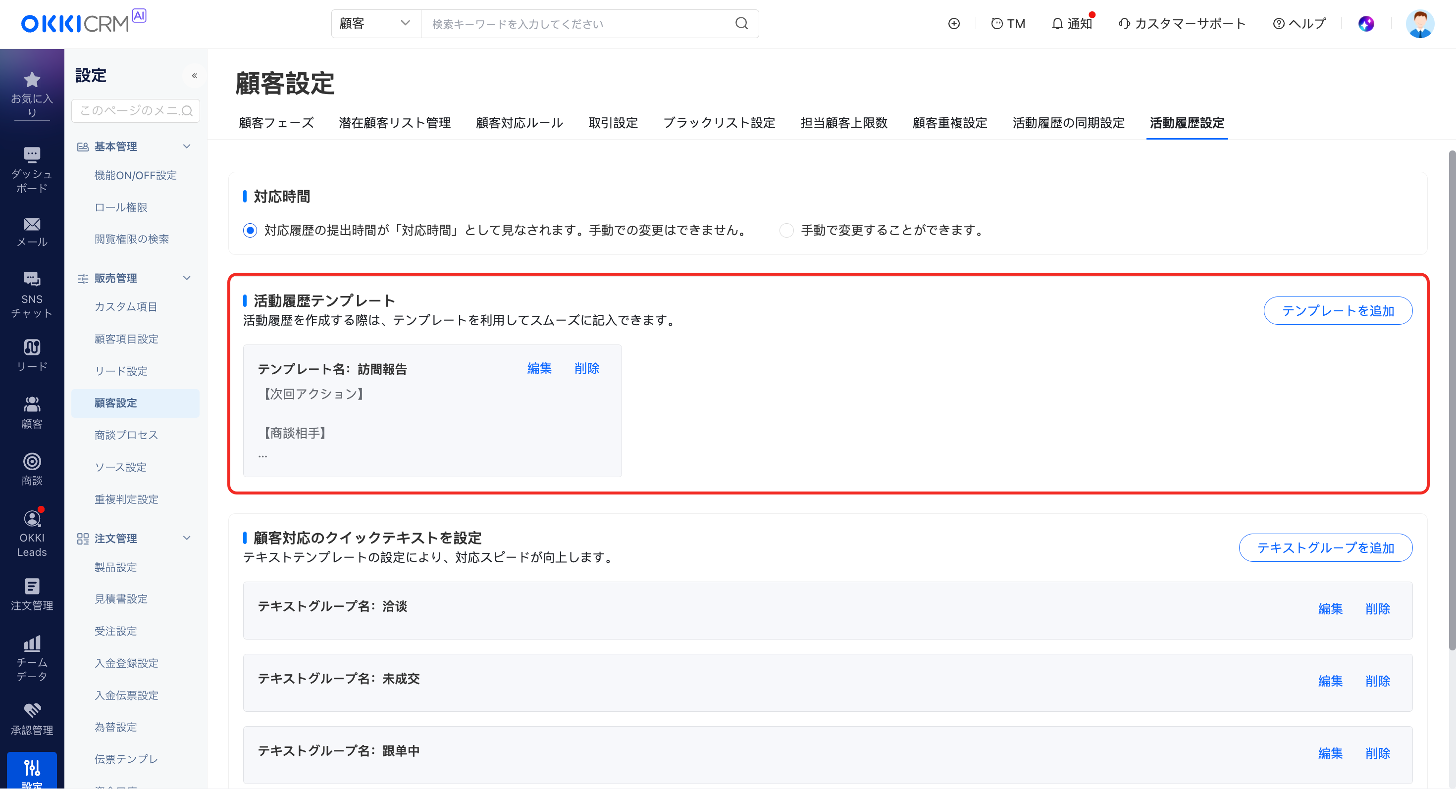Open the メール envelope icon

pos(32,224)
